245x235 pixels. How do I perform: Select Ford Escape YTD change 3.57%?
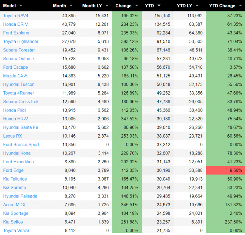point(236,67)
